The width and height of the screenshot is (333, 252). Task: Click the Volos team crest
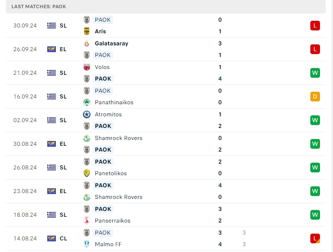pyautogui.click(x=87, y=67)
